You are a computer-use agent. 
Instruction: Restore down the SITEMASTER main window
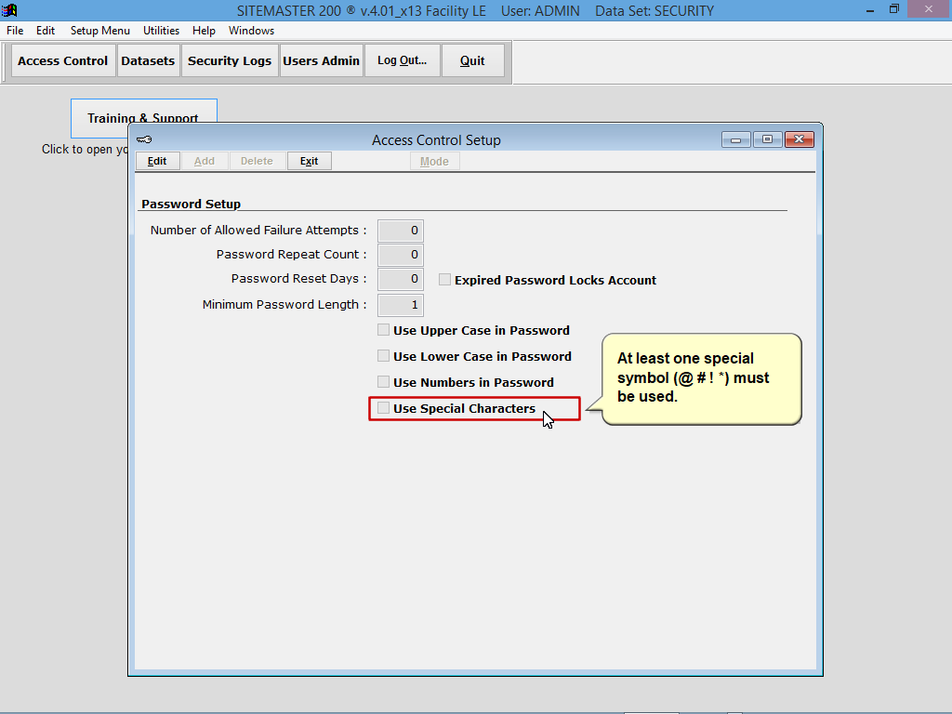click(894, 9)
